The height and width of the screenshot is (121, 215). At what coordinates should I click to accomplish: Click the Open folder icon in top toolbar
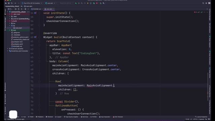tap(6, 3)
